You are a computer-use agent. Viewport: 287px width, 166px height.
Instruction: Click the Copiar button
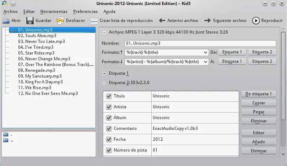[x=258, y=103]
